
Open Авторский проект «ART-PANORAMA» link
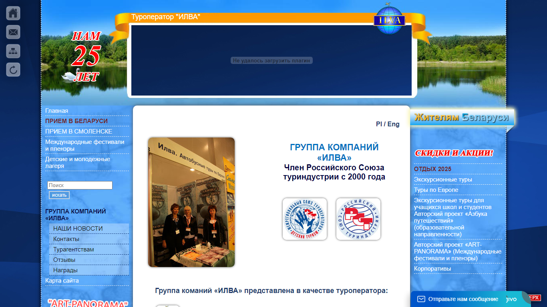[458, 251]
